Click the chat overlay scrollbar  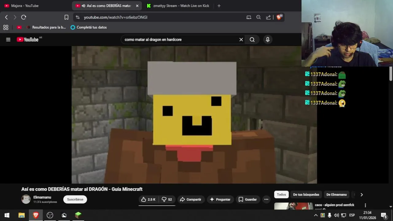pyautogui.click(x=391, y=74)
